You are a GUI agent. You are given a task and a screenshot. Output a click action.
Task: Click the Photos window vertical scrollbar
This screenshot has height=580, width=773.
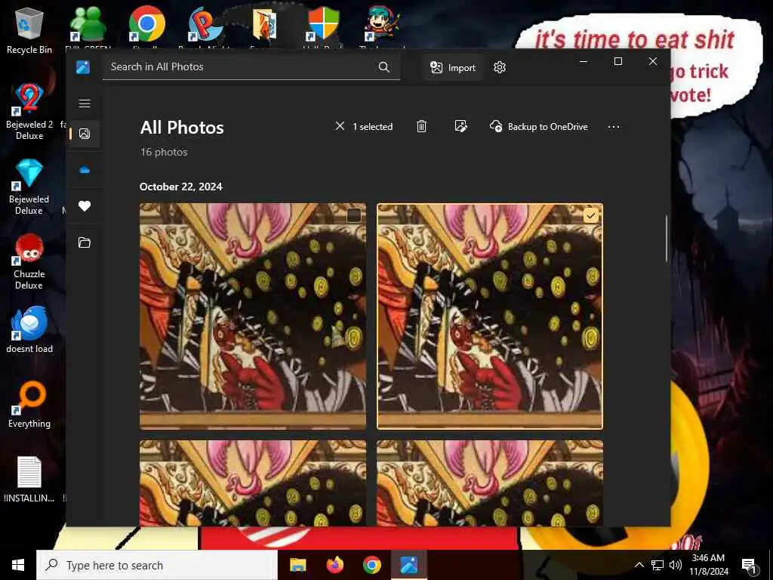pyautogui.click(x=667, y=238)
